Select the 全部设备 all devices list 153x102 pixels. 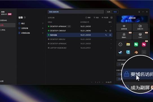[x=31, y=28]
